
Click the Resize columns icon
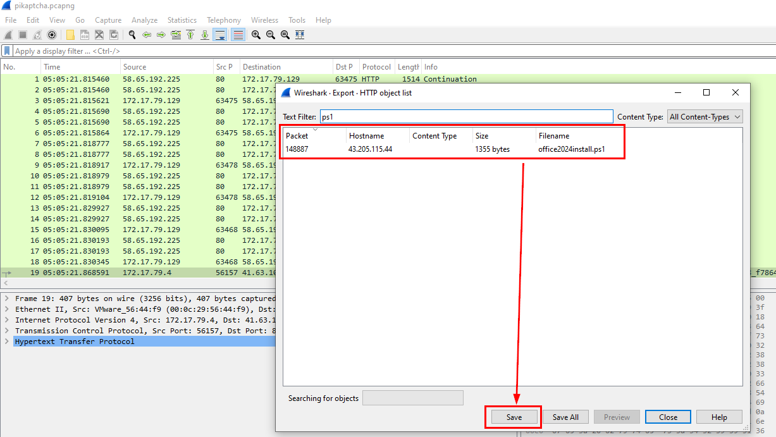pyautogui.click(x=300, y=35)
